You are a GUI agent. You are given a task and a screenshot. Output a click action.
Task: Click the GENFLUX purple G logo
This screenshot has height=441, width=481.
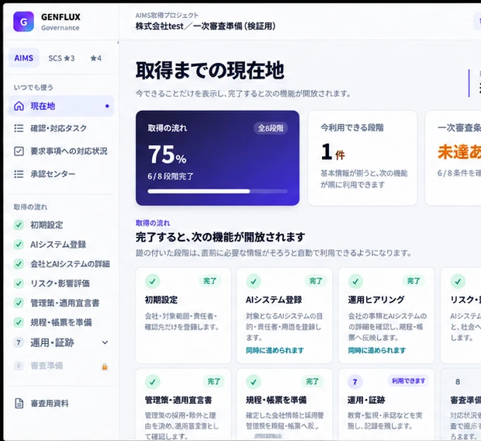23,22
